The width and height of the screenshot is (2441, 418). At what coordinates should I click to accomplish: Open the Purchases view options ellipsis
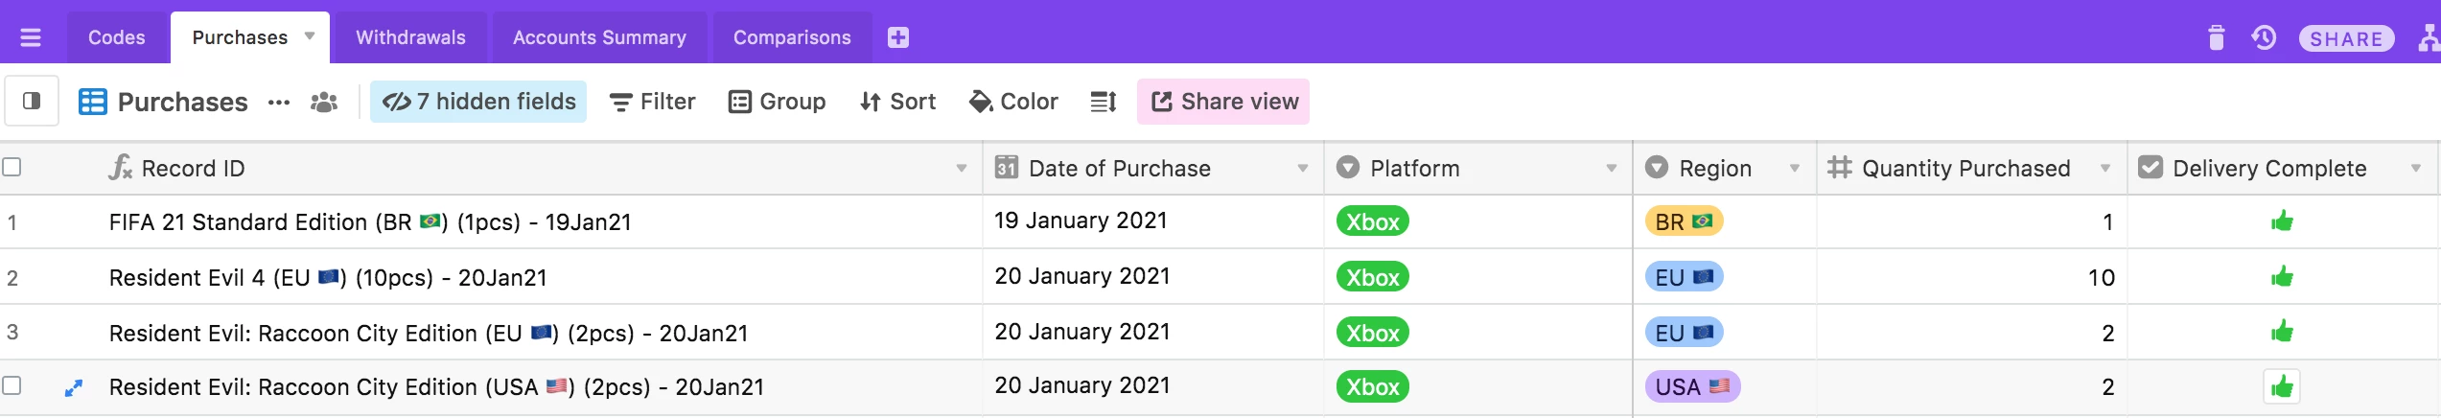point(279,102)
